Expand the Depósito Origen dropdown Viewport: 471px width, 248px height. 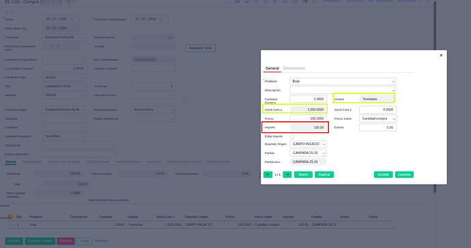308,144
